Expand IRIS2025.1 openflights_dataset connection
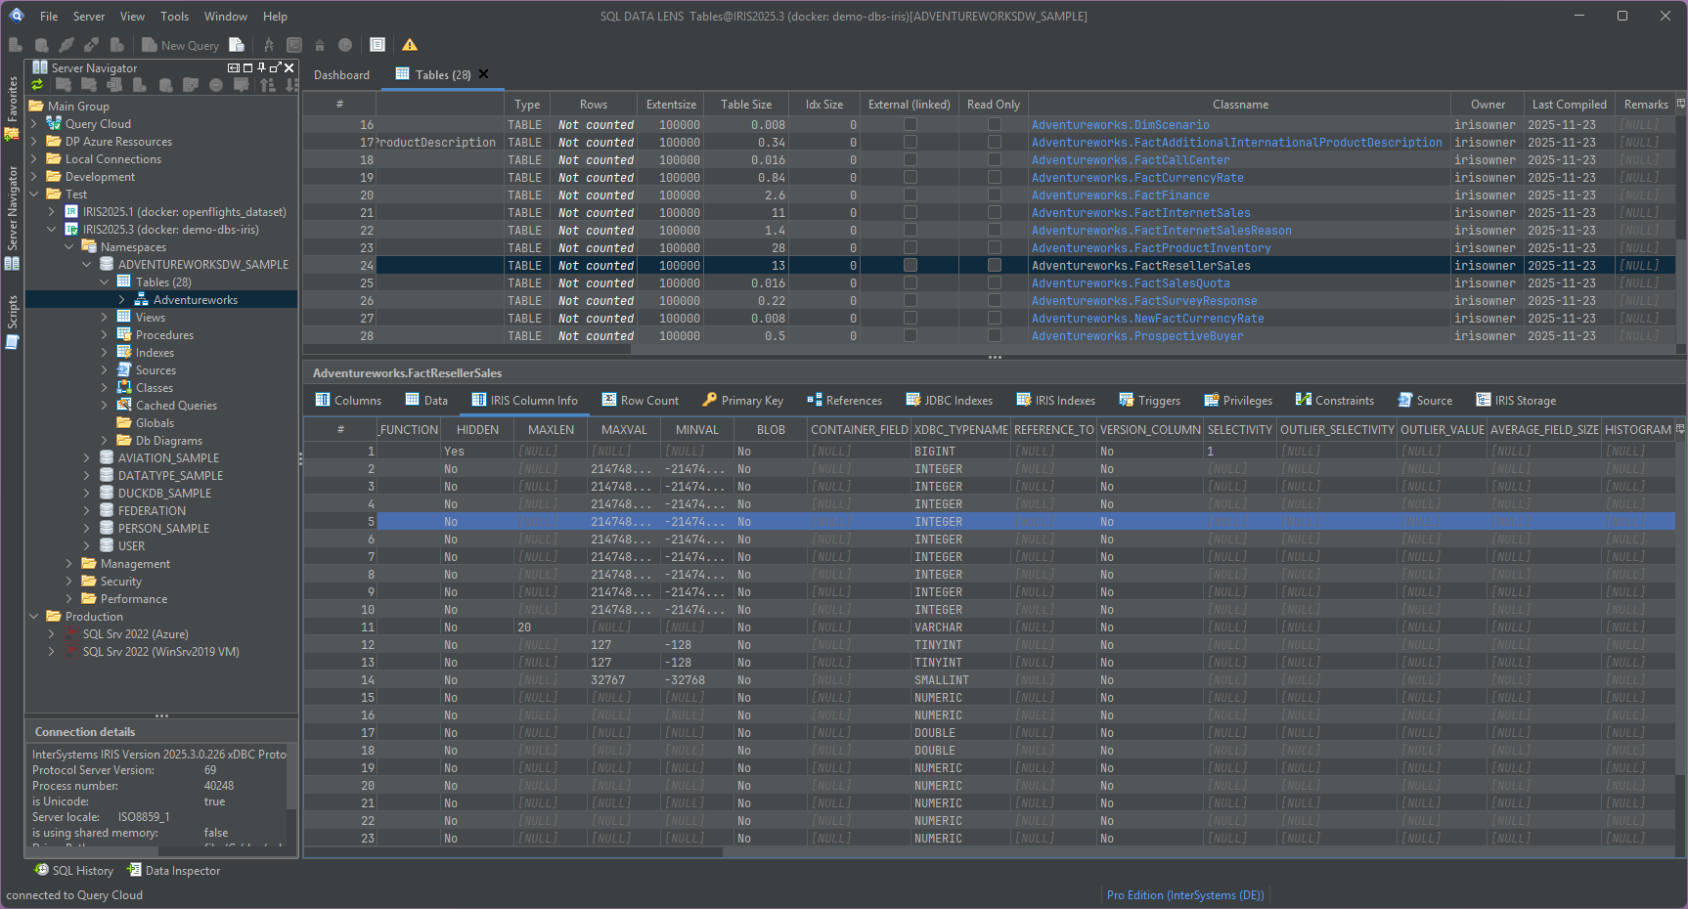The image size is (1688, 909). click(52, 212)
